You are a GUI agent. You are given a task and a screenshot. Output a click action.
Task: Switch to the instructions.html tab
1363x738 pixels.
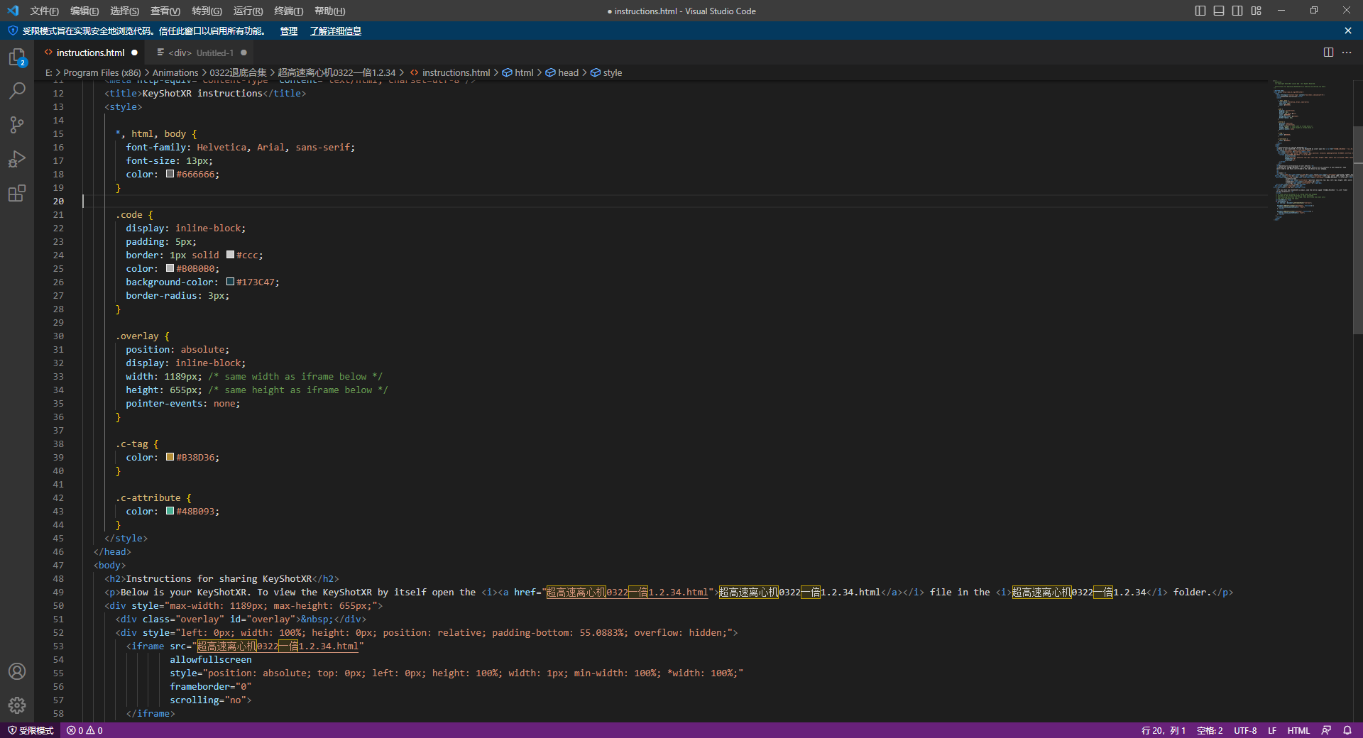(90, 53)
